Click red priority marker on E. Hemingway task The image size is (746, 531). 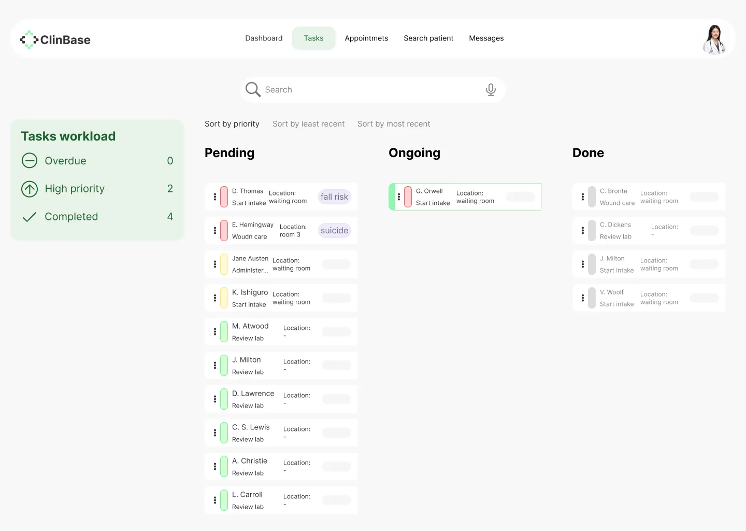tap(224, 231)
